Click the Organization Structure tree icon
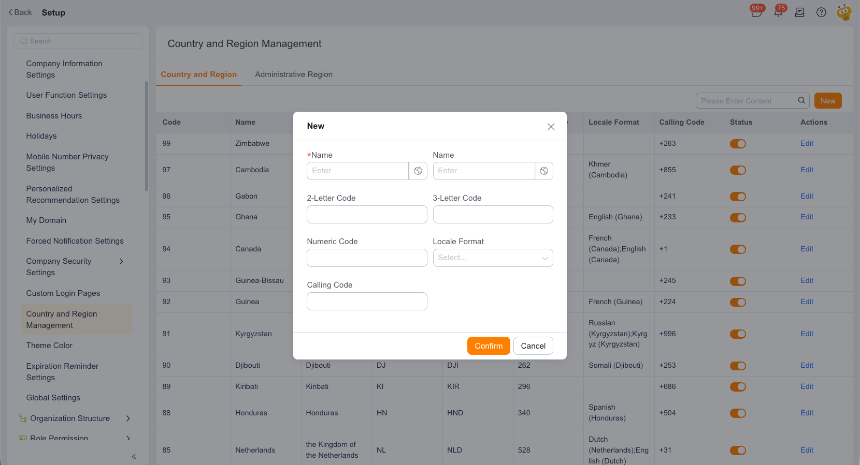Image resolution: width=860 pixels, height=465 pixels. [22, 418]
